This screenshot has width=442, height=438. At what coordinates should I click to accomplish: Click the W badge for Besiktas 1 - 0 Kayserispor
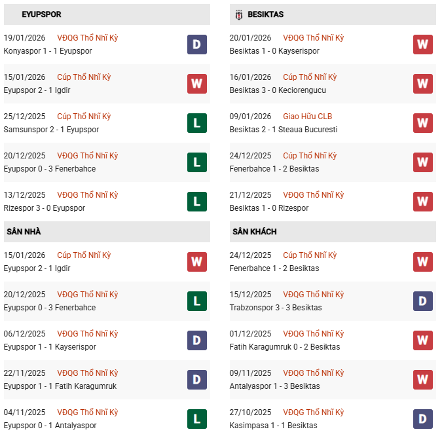[x=423, y=45]
